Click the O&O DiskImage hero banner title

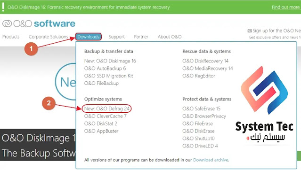tap(39, 138)
